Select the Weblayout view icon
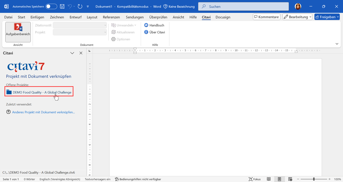Screen dimensions: 343x182 coord(290,179)
